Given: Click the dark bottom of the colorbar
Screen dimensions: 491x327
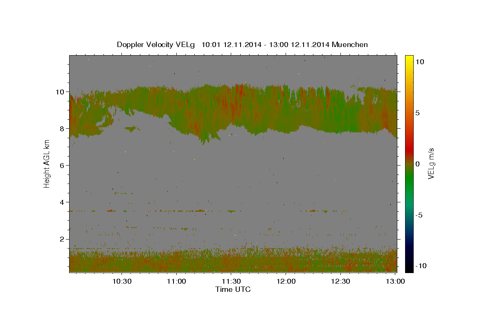Looking at the screenshot, I should 409,266.
